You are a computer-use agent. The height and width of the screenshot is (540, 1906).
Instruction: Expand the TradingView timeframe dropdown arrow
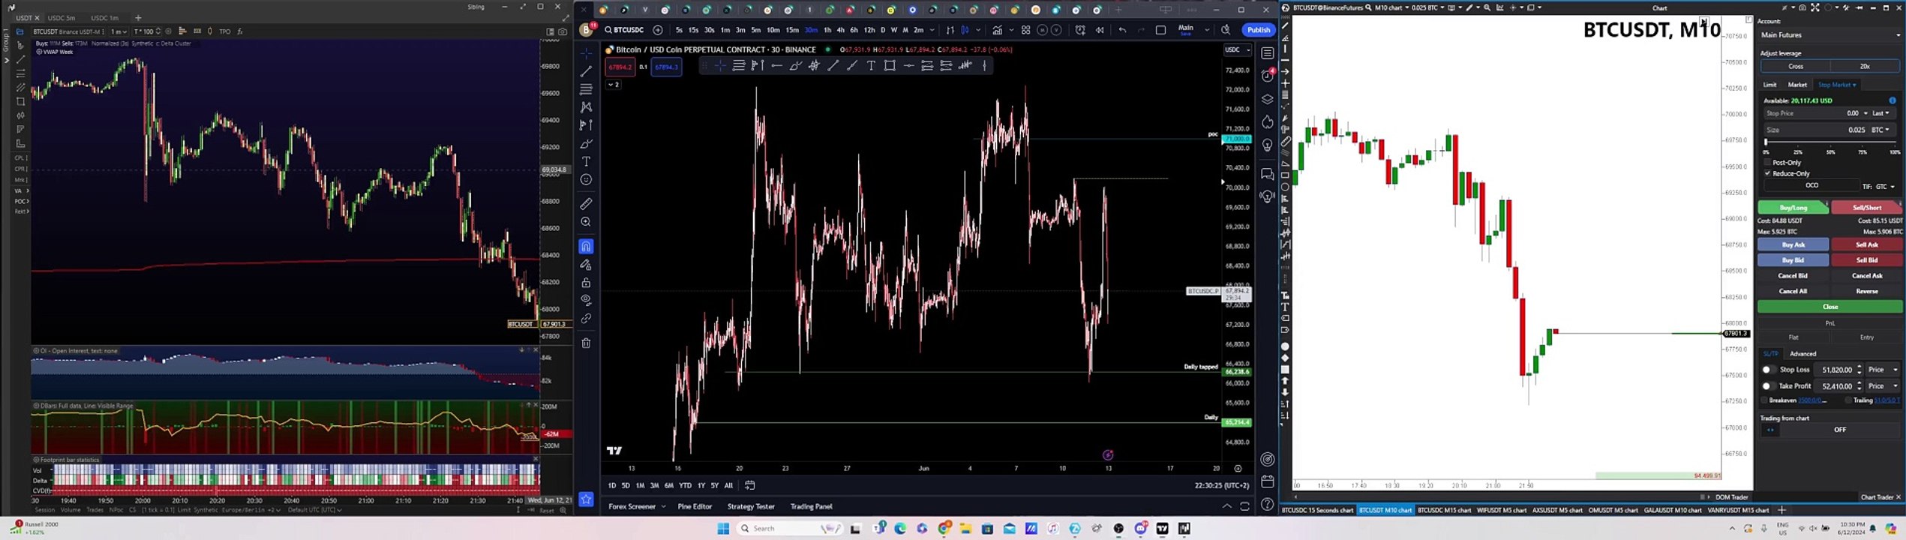[x=932, y=30]
